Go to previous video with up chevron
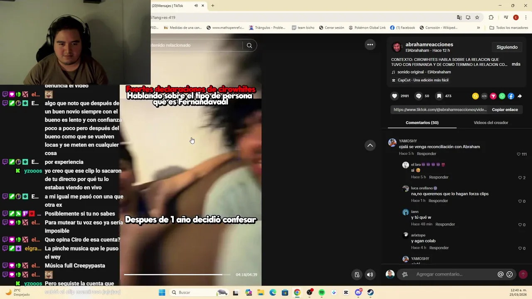This screenshot has width=532, height=299. click(x=370, y=145)
